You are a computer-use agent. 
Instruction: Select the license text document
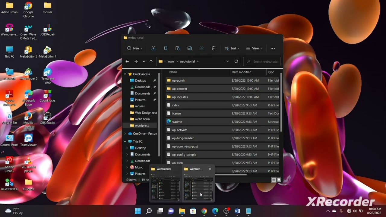[223, 113]
